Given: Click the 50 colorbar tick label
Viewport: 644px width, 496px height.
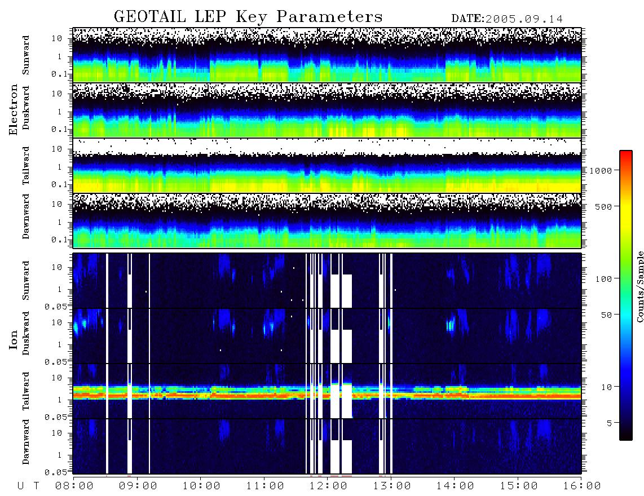Looking at the screenshot, I should click(606, 315).
